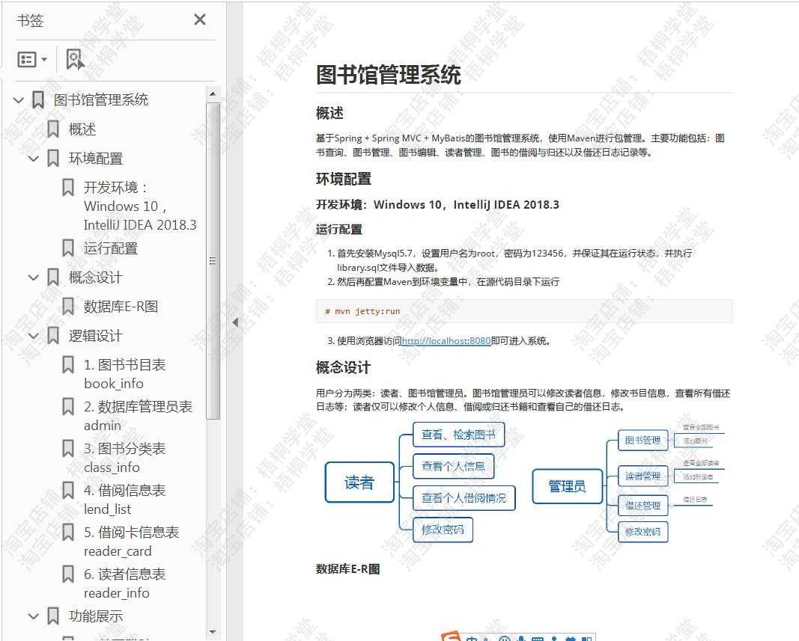
Task: Click the bookmark panel scroll down arrow
Action: 213,632
